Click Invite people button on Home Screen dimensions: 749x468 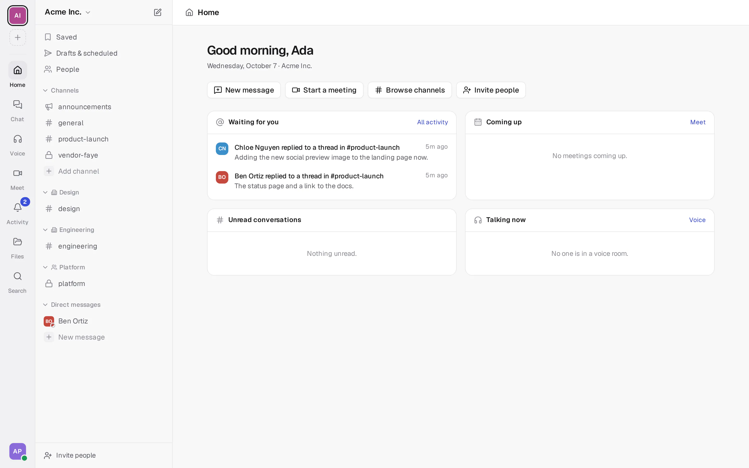click(491, 90)
